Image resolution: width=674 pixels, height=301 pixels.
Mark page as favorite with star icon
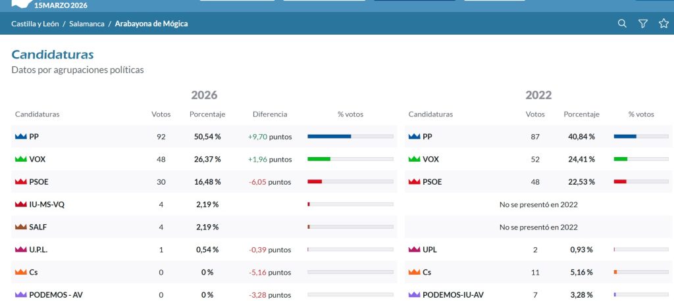[663, 24]
